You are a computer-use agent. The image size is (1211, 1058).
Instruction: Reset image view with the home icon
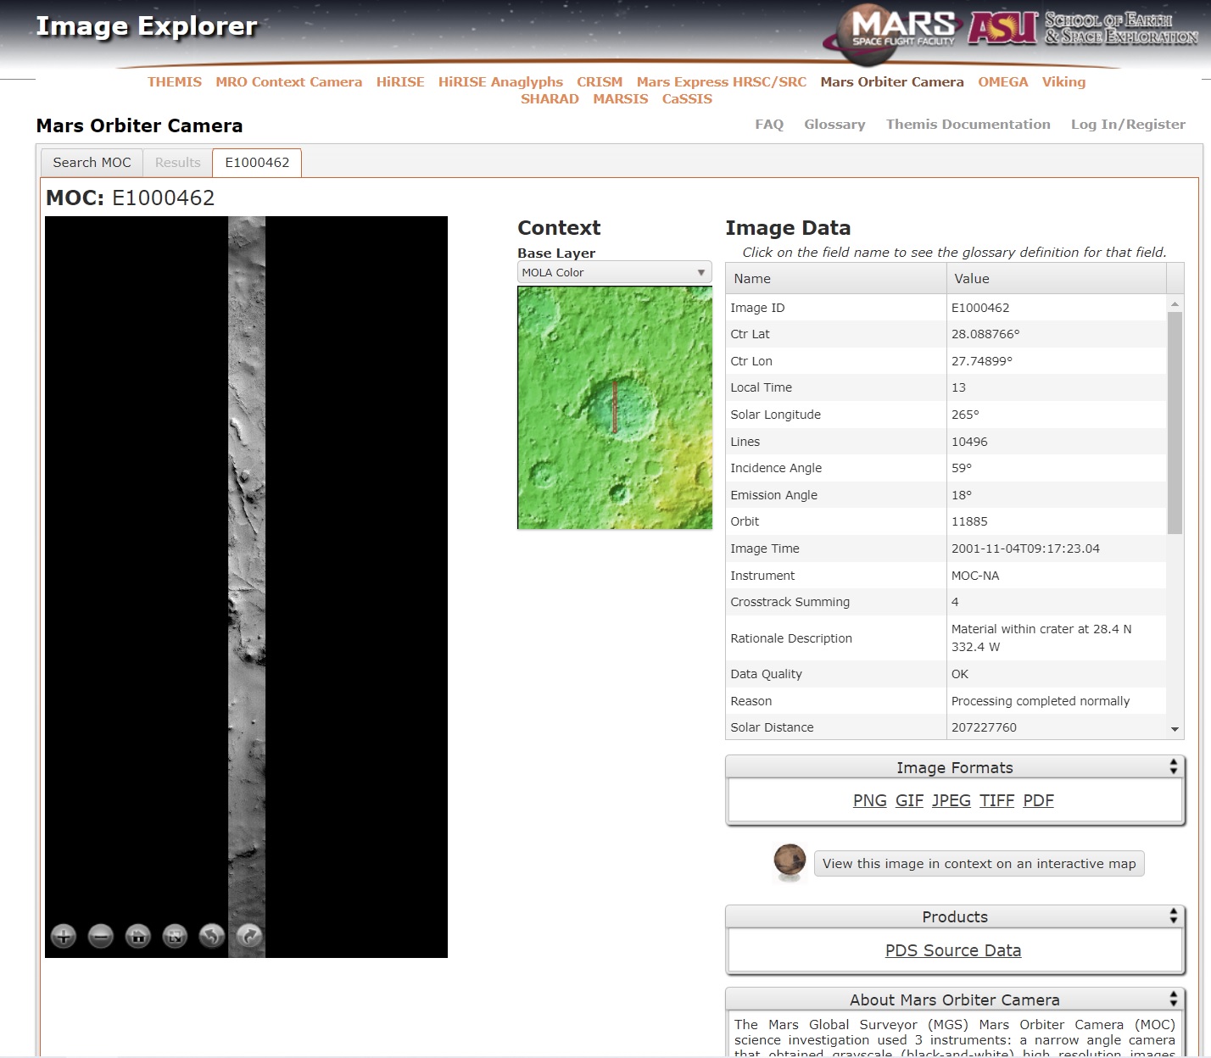click(137, 936)
